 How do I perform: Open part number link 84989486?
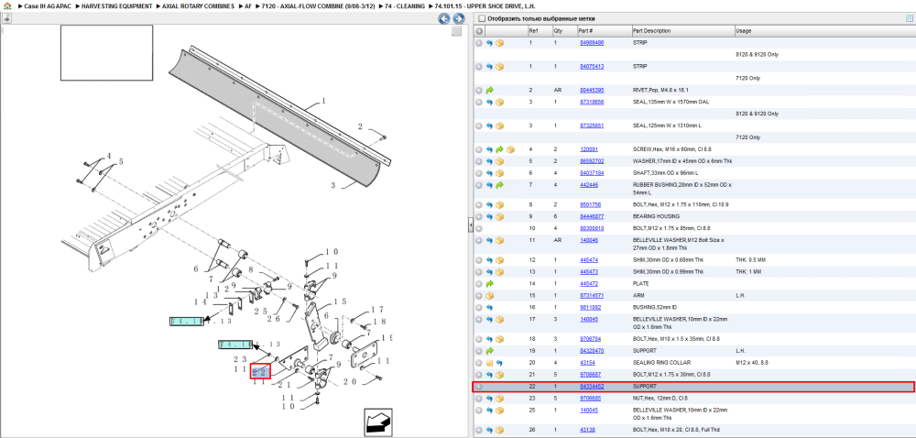[x=592, y=43]
